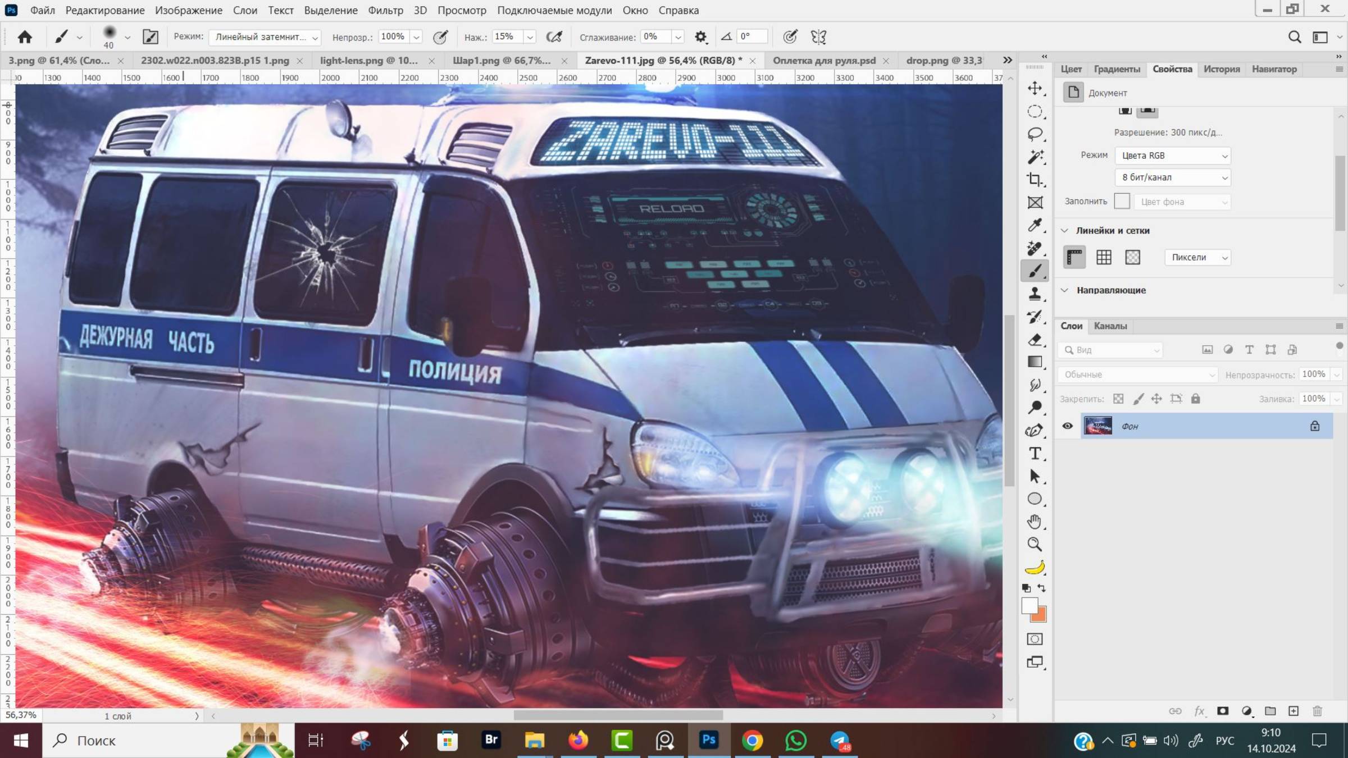Select the Zoom tool in toolbar
1348x758 pixels.
click(1035, 544)
